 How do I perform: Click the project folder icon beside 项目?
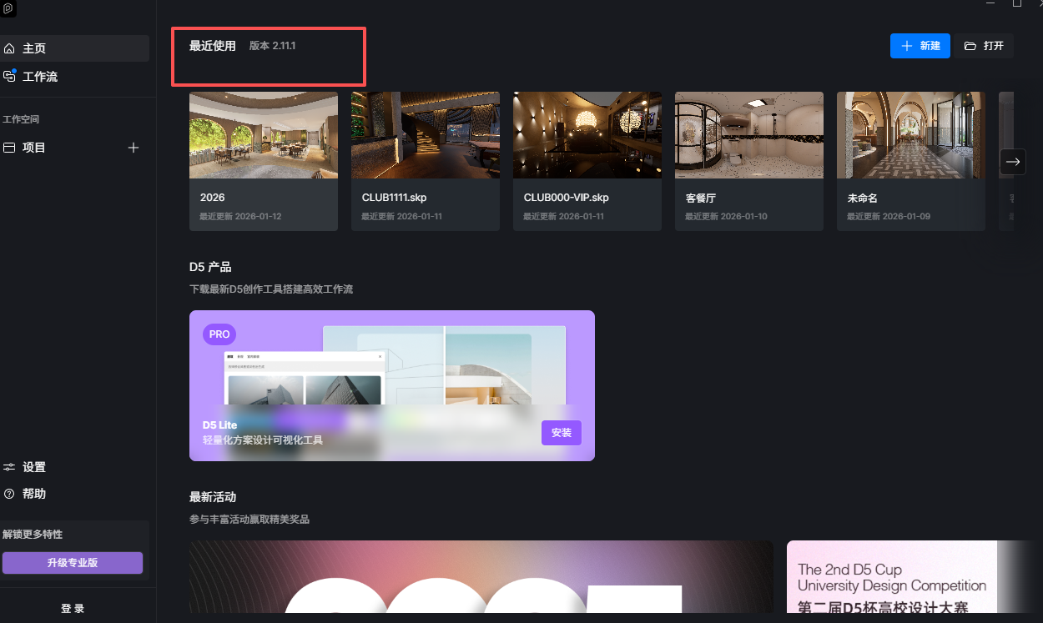point(9,148)
